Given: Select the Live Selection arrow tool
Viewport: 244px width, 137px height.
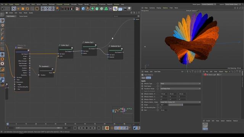Looking at the screenshot, I should click(x=14, y=8).
